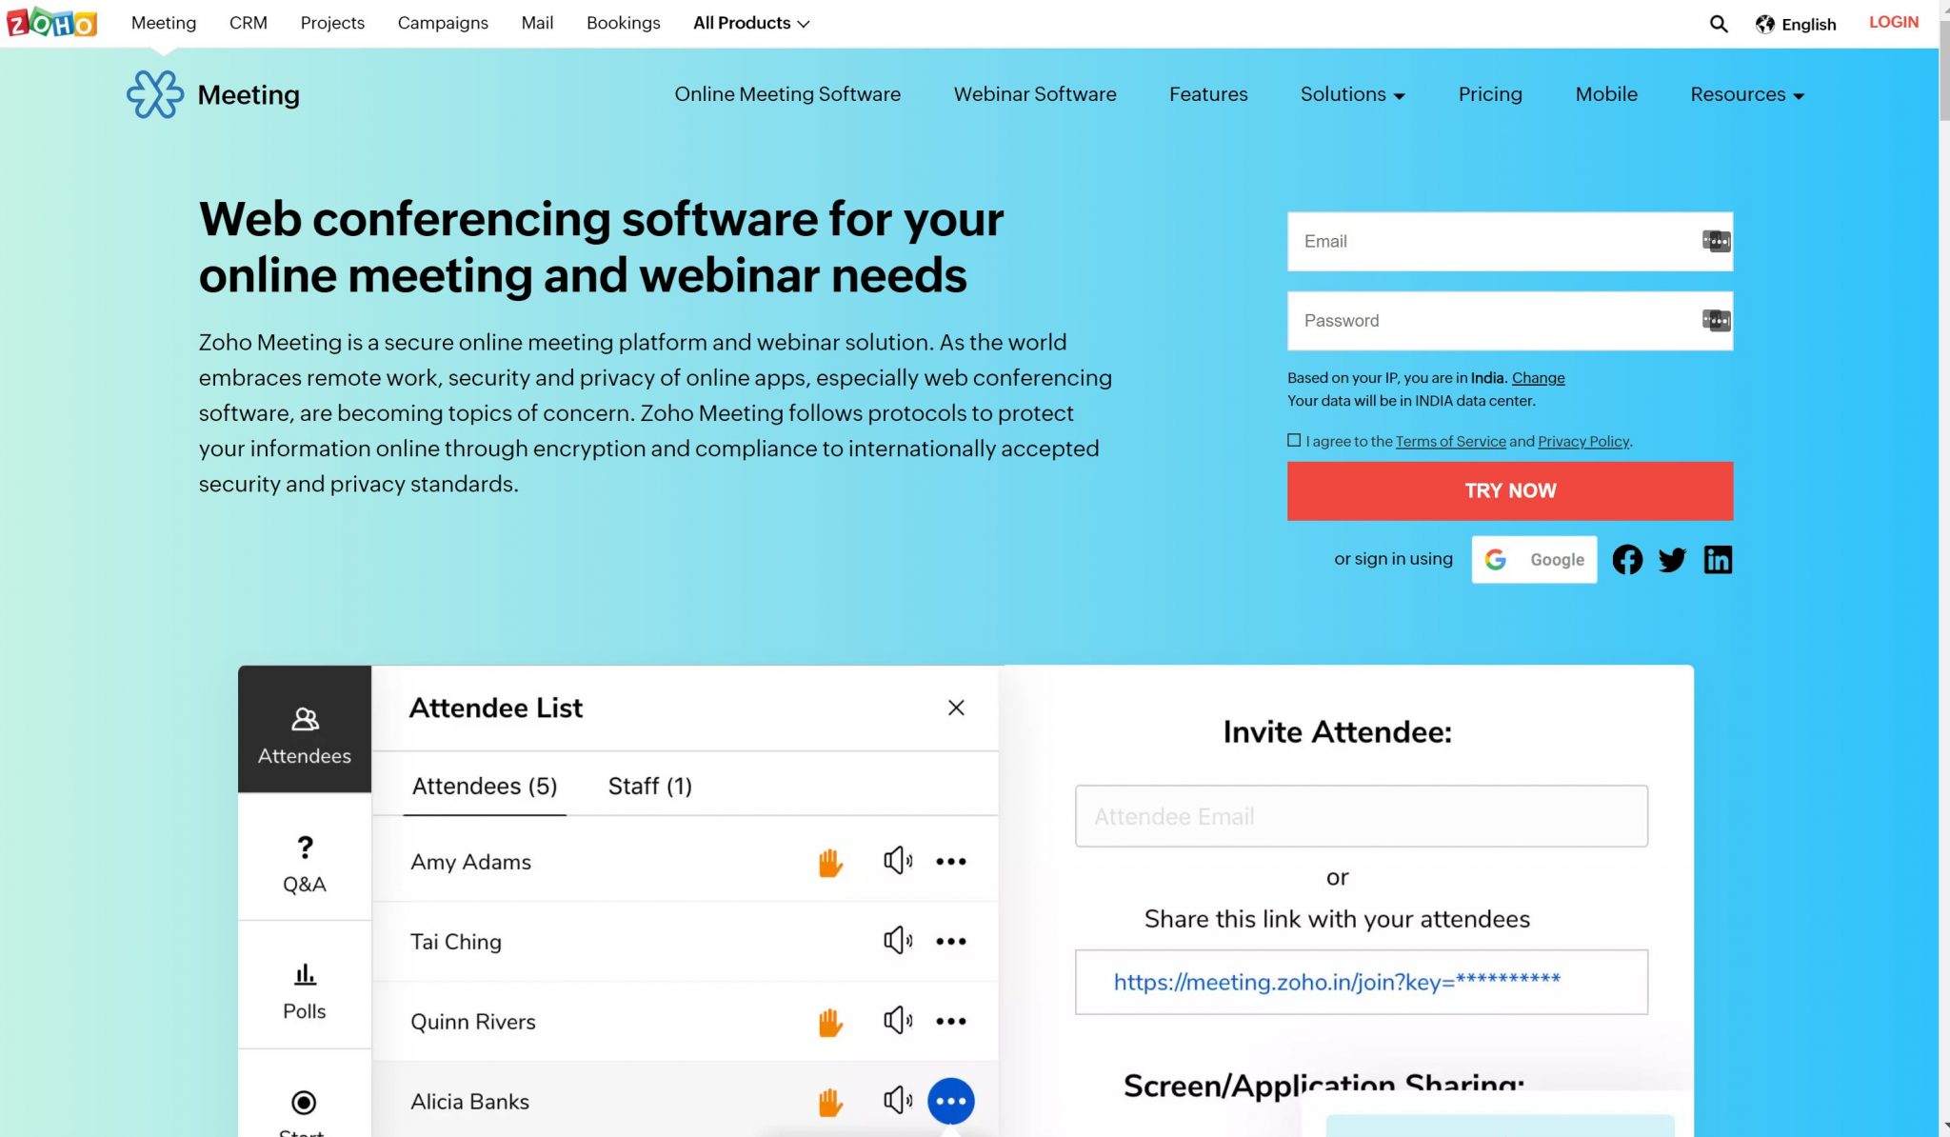This screenshot has height=1137, width=1950.
Task: Expand the Solutions menu
Action: [x=1352, y=94]
